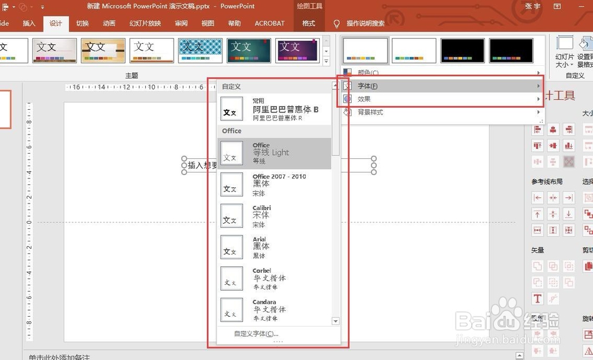Apply the purple gradient theme thumbnail

click(x=297, y=50)
